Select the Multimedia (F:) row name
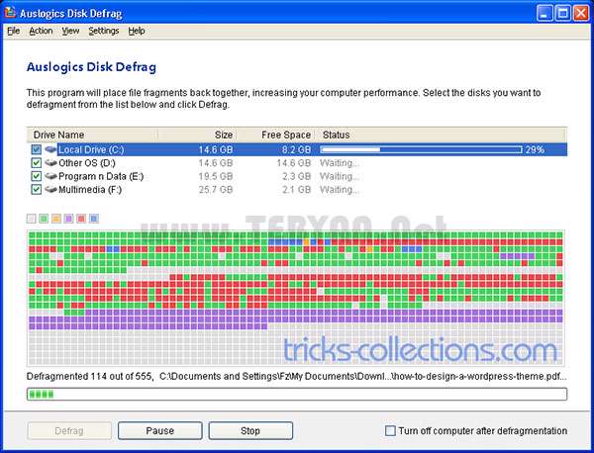This screenshot has height=453, width=594. click(90, 190)
